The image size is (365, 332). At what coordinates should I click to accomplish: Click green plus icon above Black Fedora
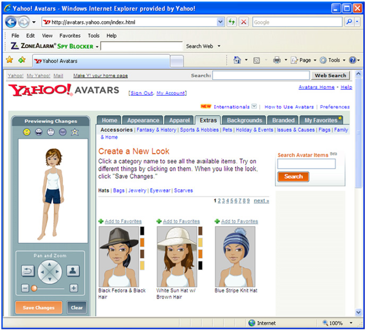click(101, 222)
